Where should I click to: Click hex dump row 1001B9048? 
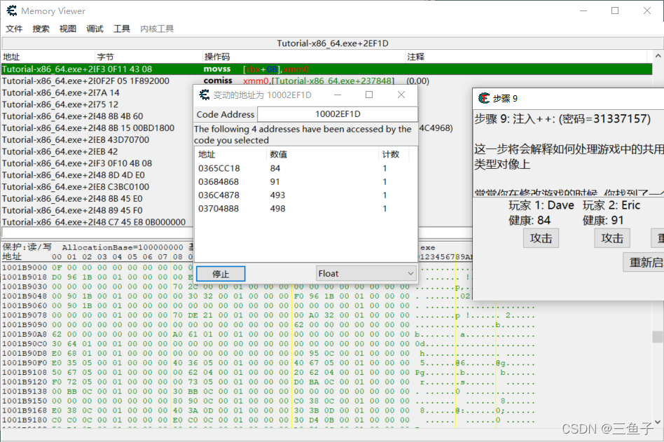pyautogui.click(x=269, y=296)
